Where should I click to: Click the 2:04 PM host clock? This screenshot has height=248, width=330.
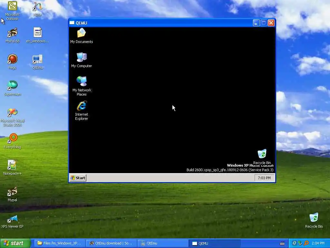coord(318,243)
